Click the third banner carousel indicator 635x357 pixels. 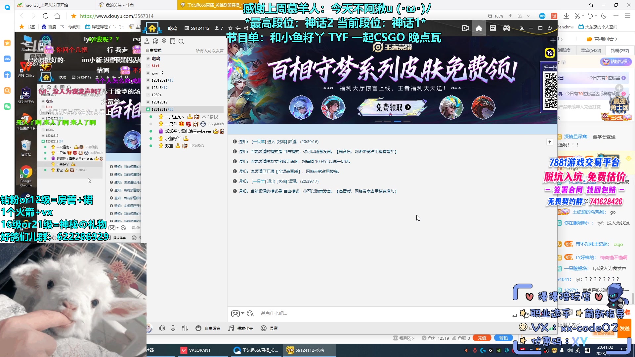coord(397,121)
